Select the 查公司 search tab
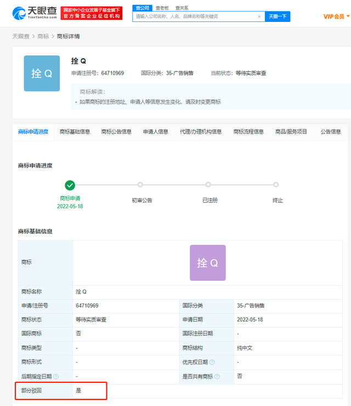 click(143, 8)
